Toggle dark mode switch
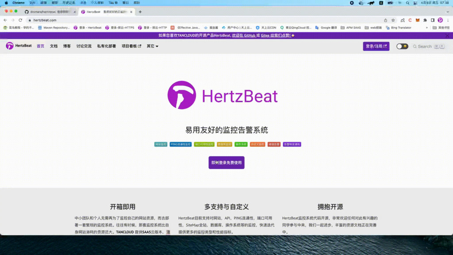453x255 pixels. [402, 46]
